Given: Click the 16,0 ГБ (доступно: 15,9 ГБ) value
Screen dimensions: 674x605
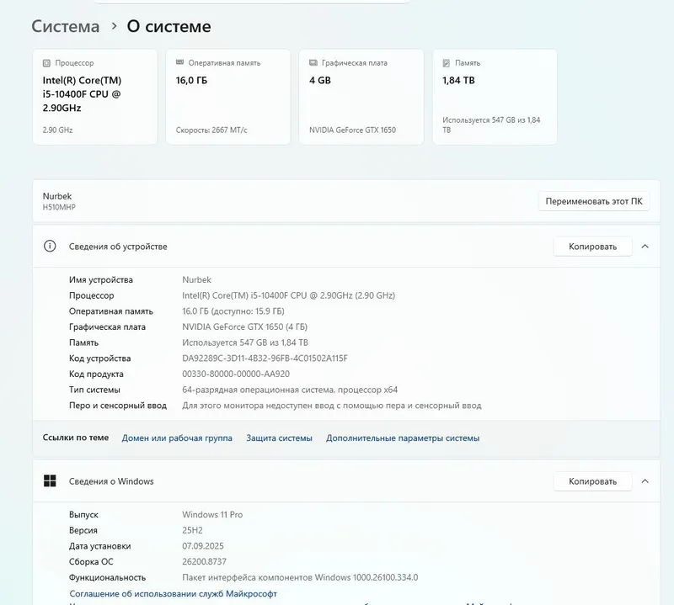Looking at the screenshot, I should tap(233, 310).
